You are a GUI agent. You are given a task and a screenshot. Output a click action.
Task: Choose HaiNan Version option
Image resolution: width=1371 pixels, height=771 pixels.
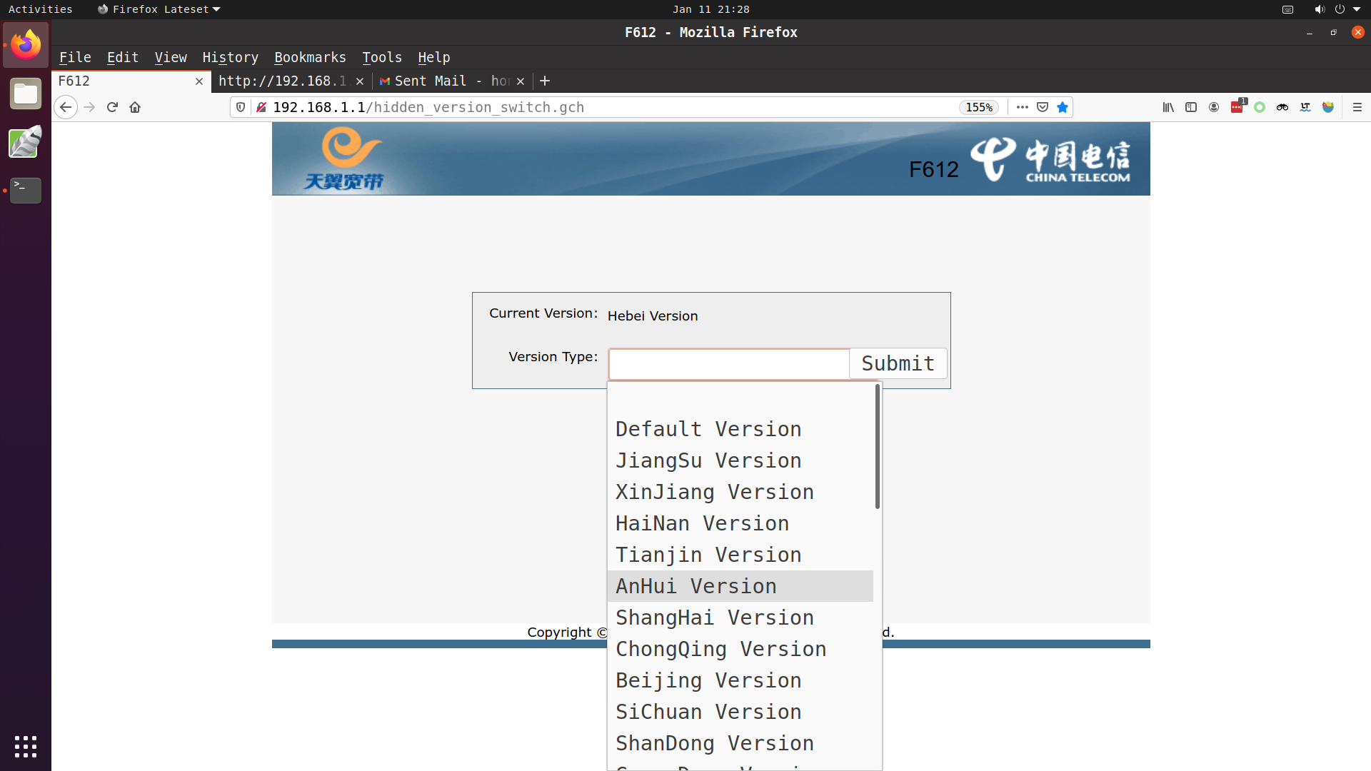[x=740, y=523]
